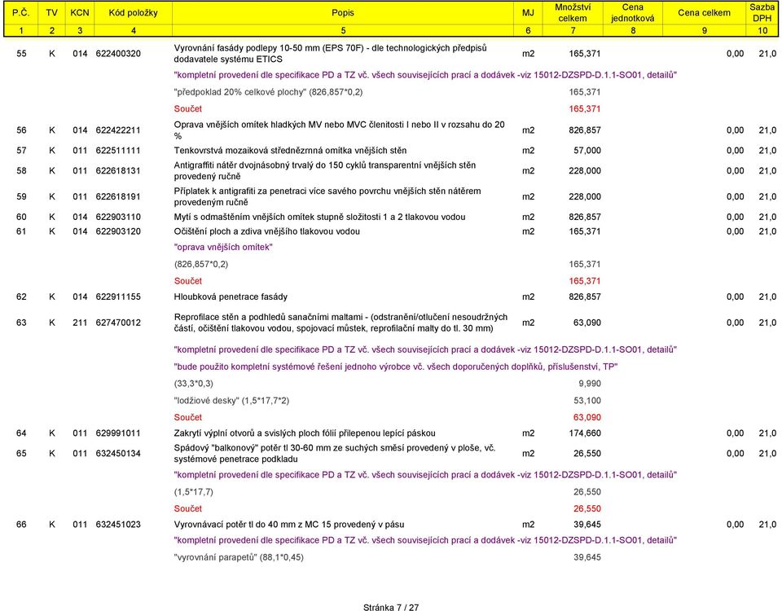Viewport: 782px width, 611px height.
Task: Select item code 629991011
Action: (x=118, y=433)
